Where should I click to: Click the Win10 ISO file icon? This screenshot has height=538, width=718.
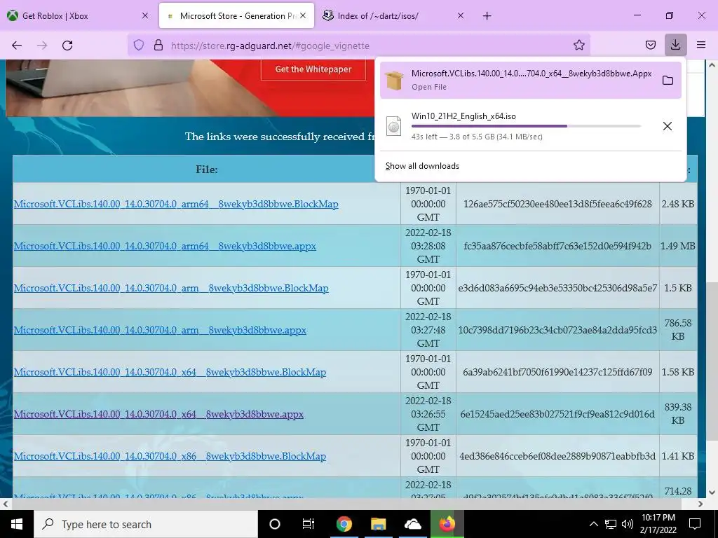click(x=394, y=126)
